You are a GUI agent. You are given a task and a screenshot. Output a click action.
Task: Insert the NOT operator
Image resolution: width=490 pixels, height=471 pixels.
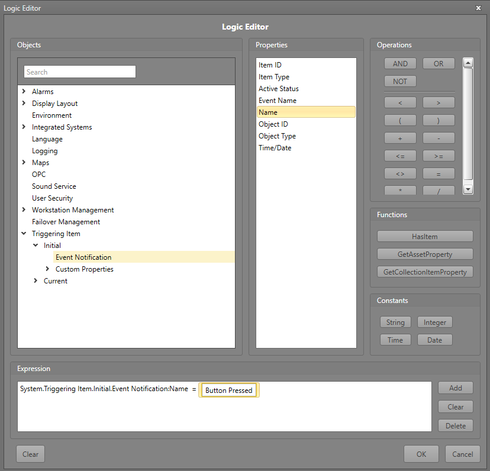tap(400, 81)
